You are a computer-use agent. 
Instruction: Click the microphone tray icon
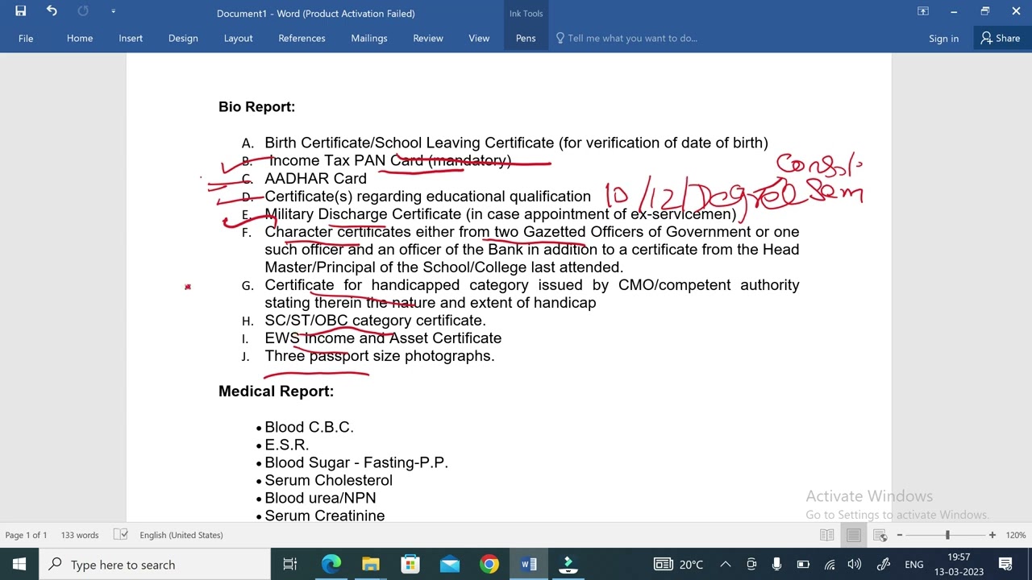[x=776, y=564]
